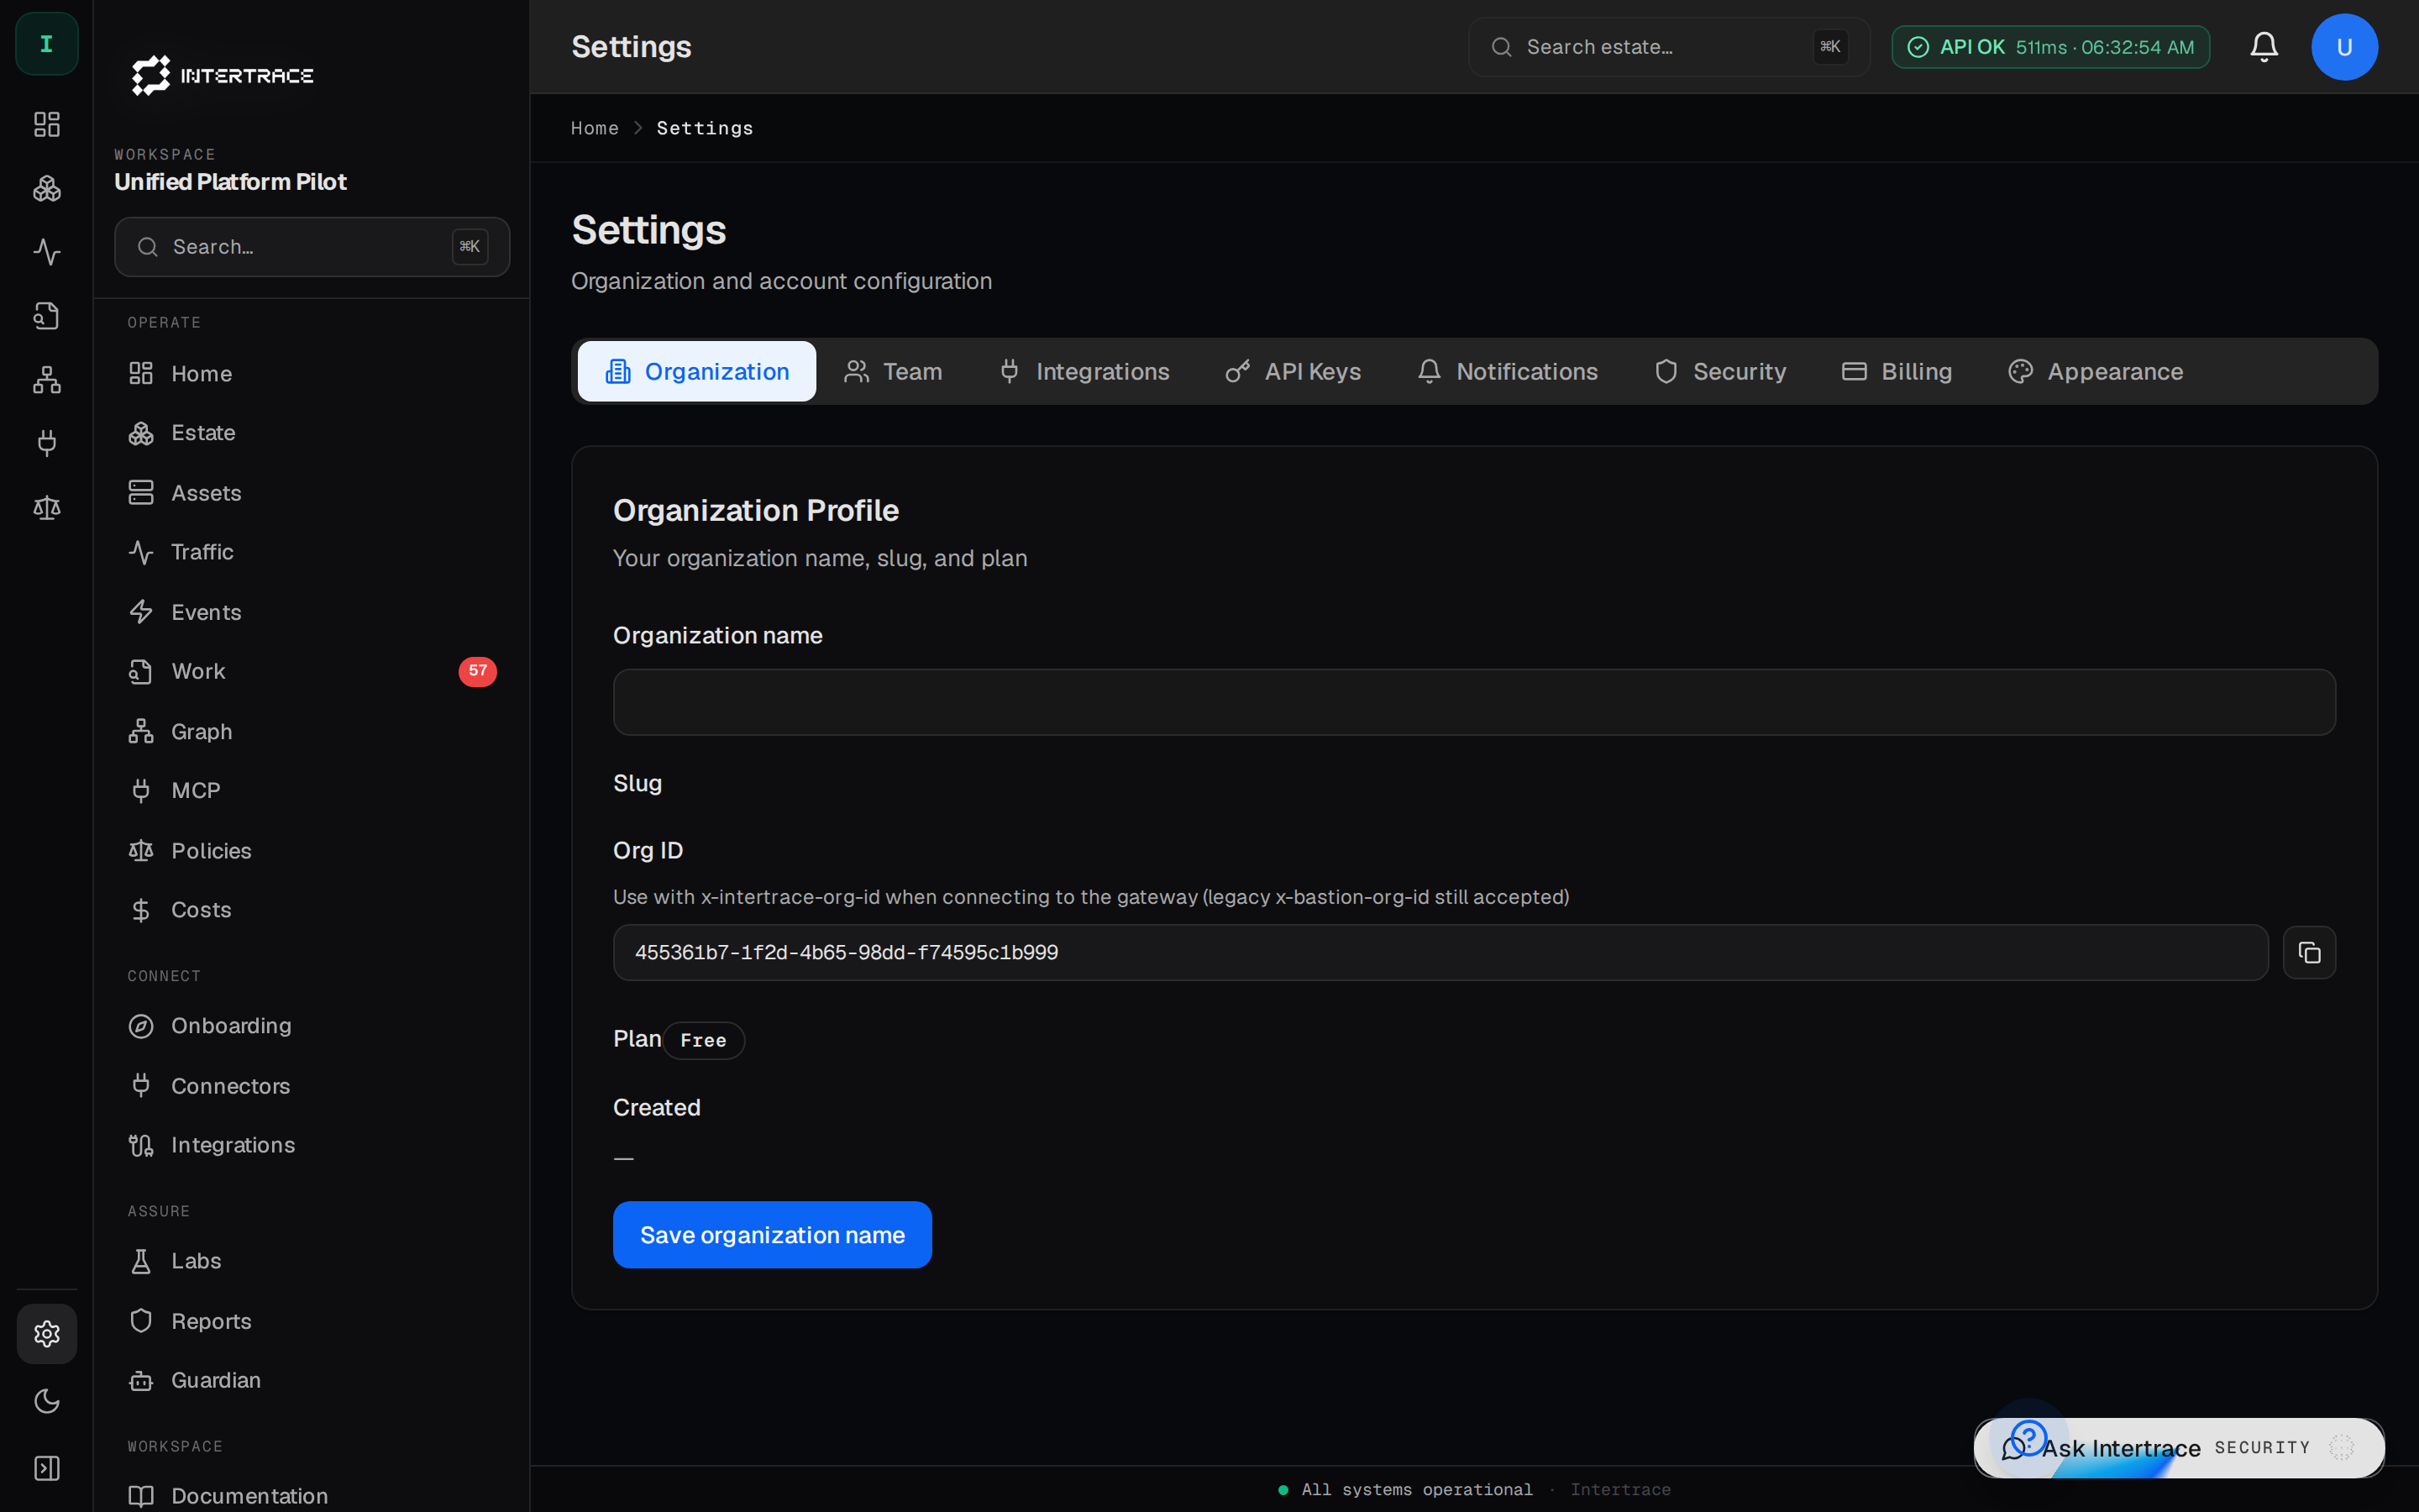Switch to the Integrations settings tab
The height and width of the screenshot is (1512, 2419).
(1084, 371)
